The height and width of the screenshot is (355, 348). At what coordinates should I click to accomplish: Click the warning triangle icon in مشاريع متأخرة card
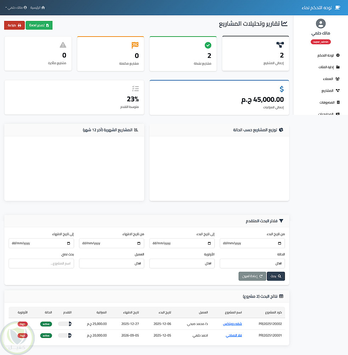(x=63, y=45)
